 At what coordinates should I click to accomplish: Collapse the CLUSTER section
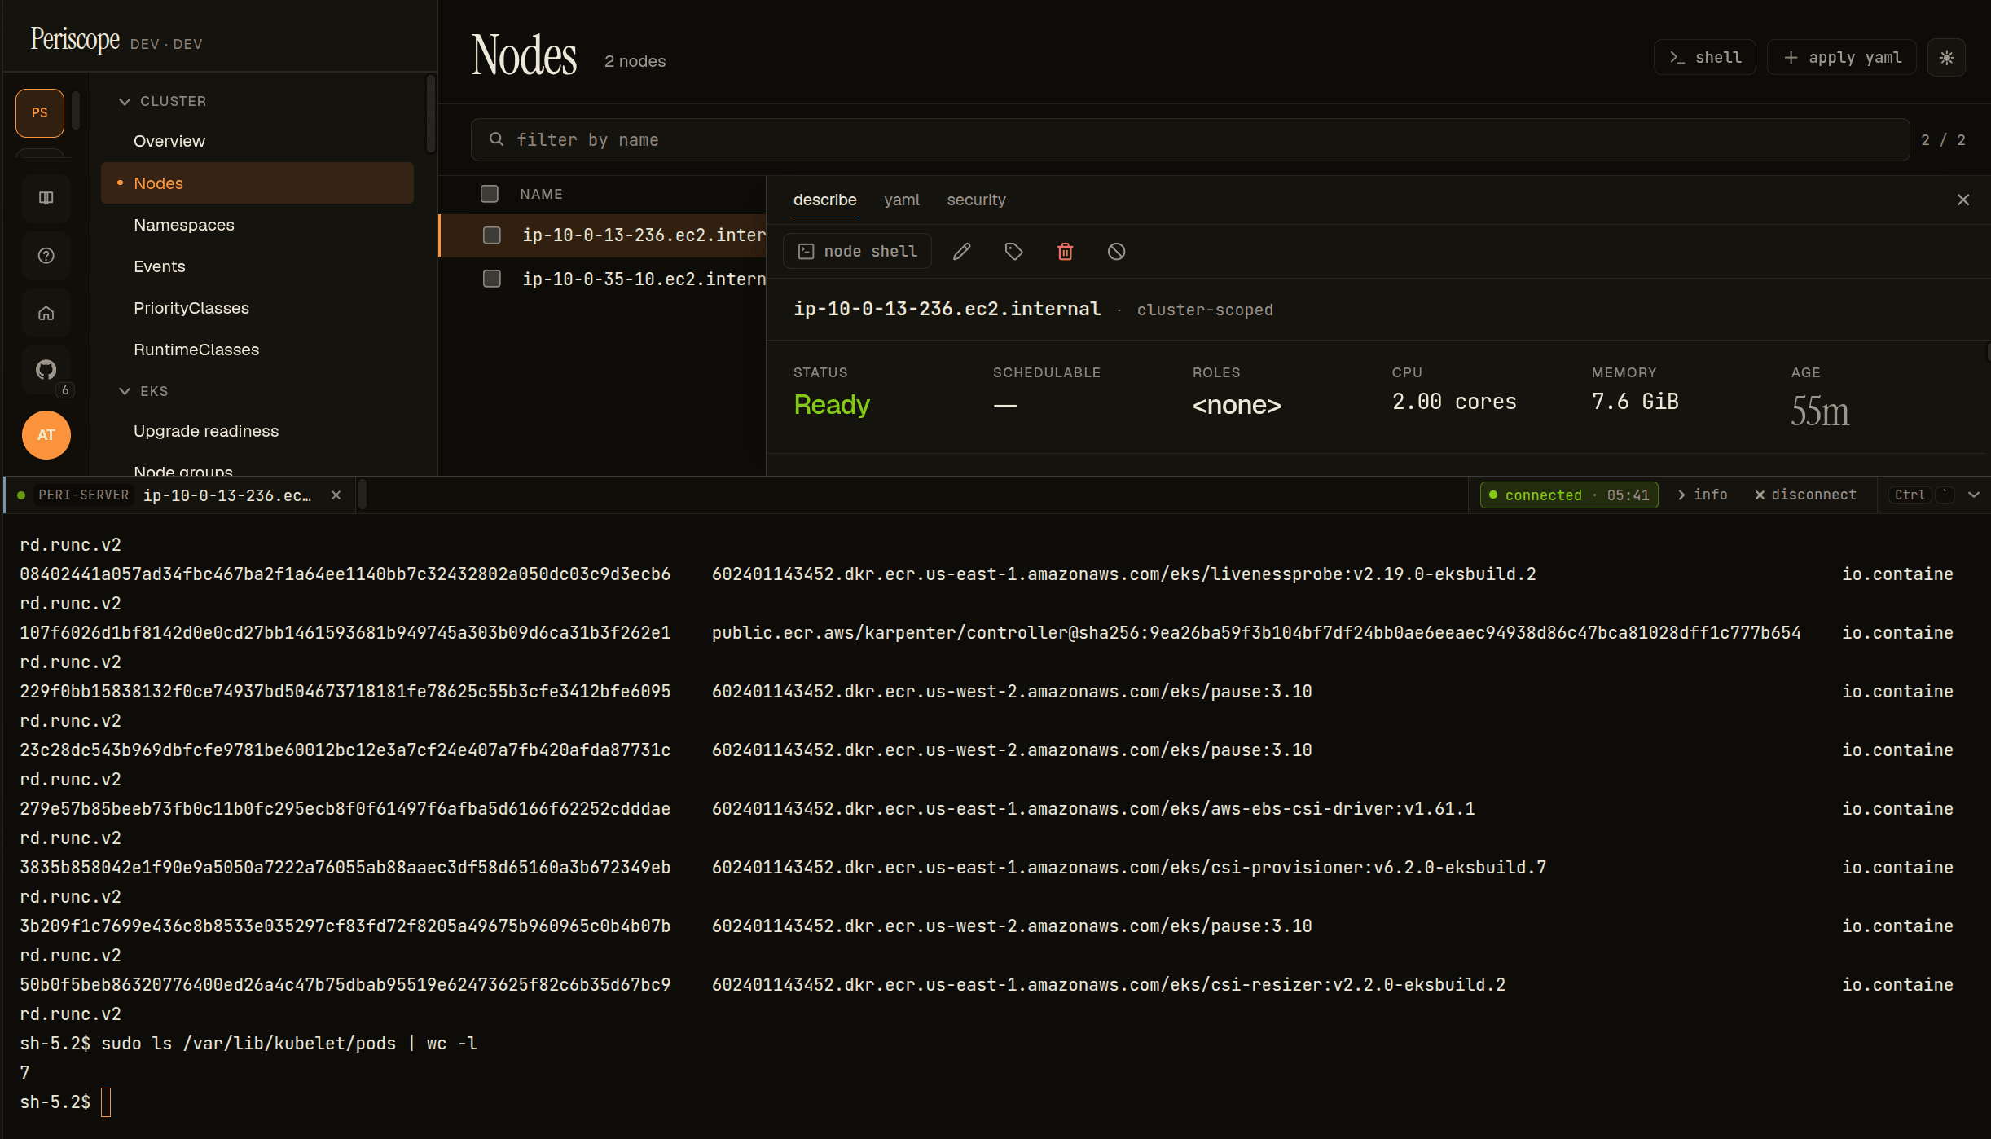(x=163, y=101)
